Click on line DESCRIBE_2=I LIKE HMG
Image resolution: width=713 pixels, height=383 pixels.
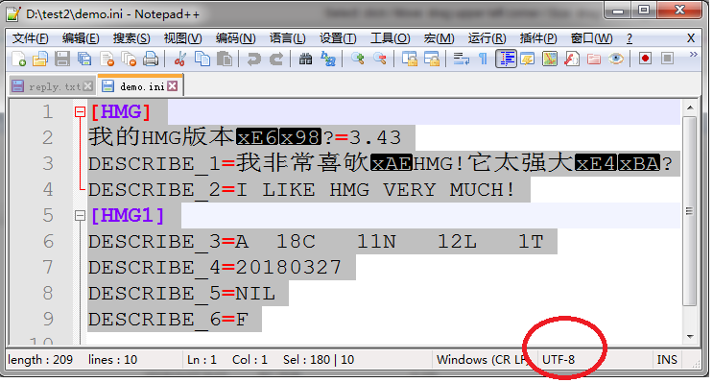[301, 190]
